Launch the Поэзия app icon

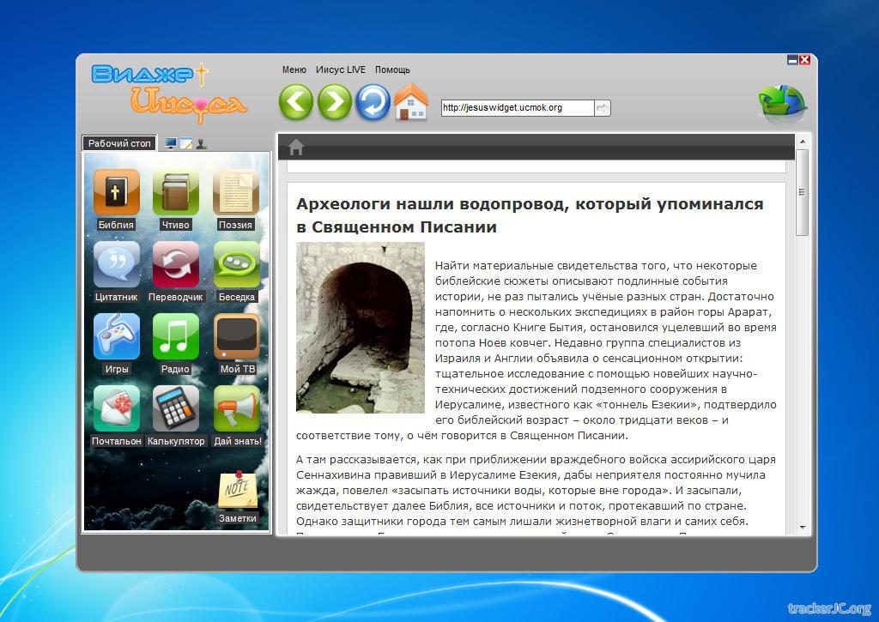(235, 192)
